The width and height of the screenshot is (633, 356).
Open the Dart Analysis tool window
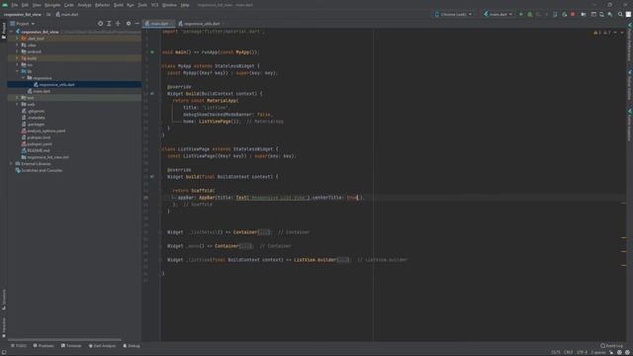coord(102,345)
